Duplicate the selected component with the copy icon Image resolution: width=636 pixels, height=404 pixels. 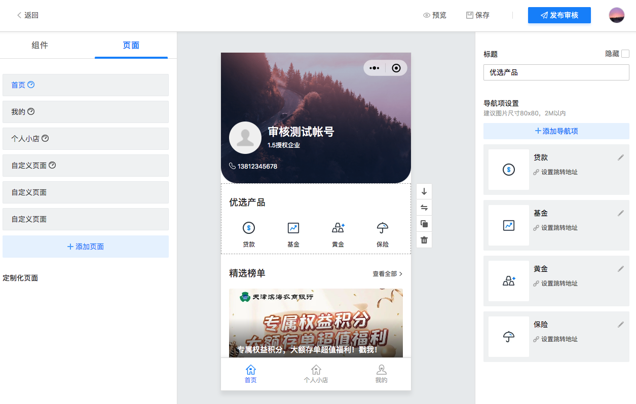point(424,224)
